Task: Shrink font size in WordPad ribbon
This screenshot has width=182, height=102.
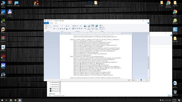Action: [69, 26]
